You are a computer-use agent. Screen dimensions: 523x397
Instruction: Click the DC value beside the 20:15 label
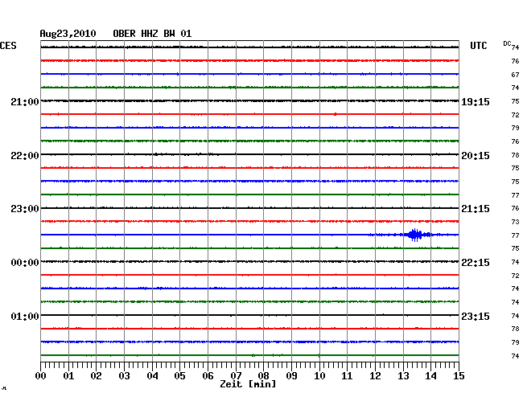click(515, 155)
